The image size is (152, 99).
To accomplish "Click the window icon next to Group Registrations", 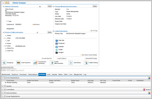I will 5,96.
